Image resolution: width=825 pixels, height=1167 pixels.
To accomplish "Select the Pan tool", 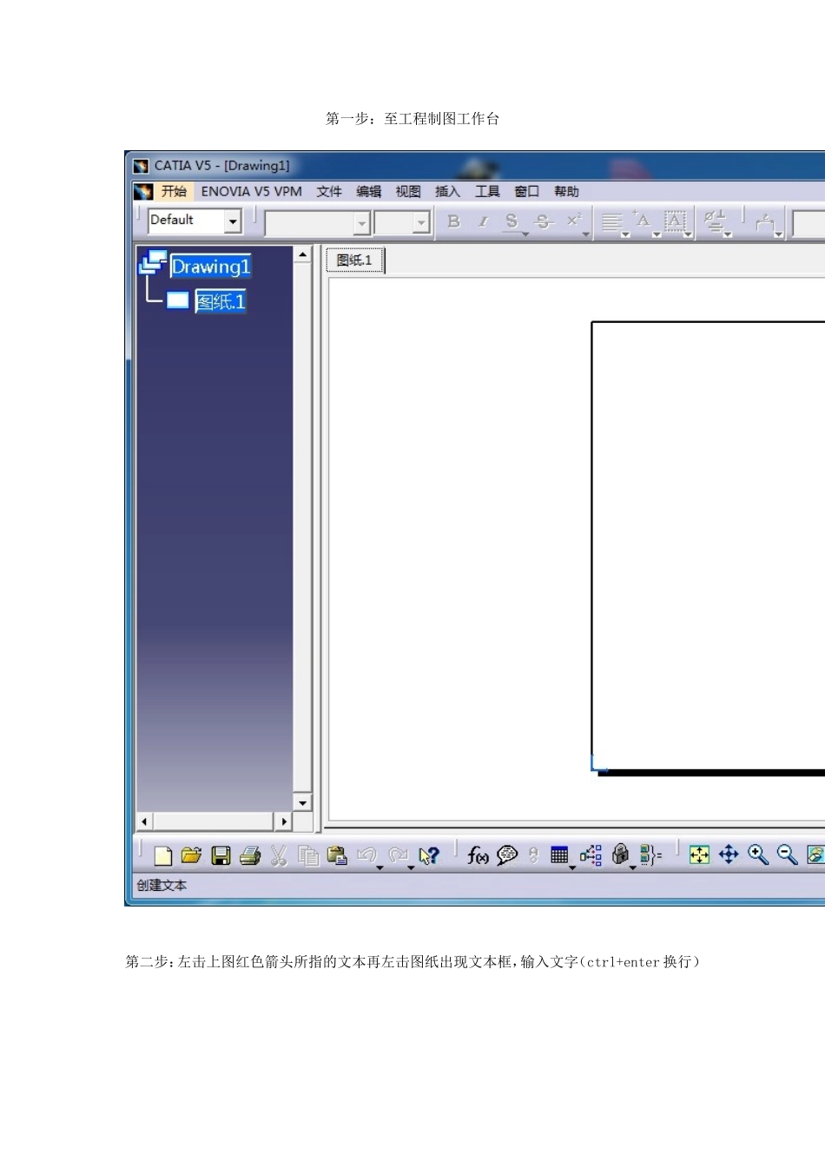I will (729, 855).
